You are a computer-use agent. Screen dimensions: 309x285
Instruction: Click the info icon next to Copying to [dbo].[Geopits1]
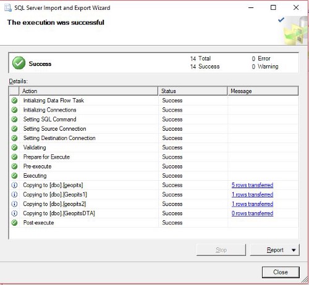point(14,194)
